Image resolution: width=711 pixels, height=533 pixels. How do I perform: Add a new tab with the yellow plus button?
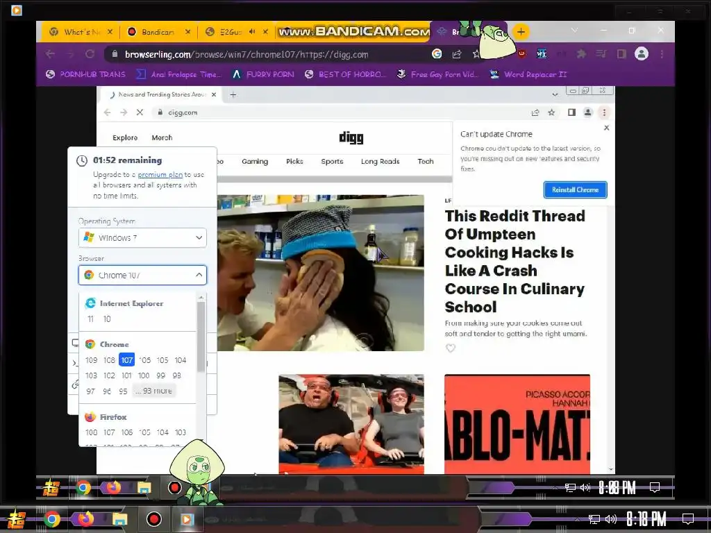tap(521, 32)
